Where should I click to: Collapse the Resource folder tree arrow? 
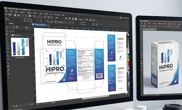tap(10, 35)
